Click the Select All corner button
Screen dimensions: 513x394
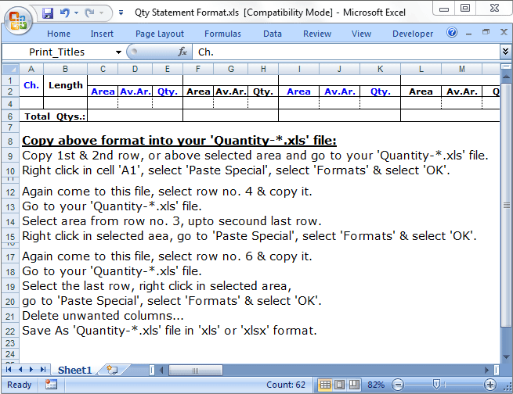[x=10, y=70]
